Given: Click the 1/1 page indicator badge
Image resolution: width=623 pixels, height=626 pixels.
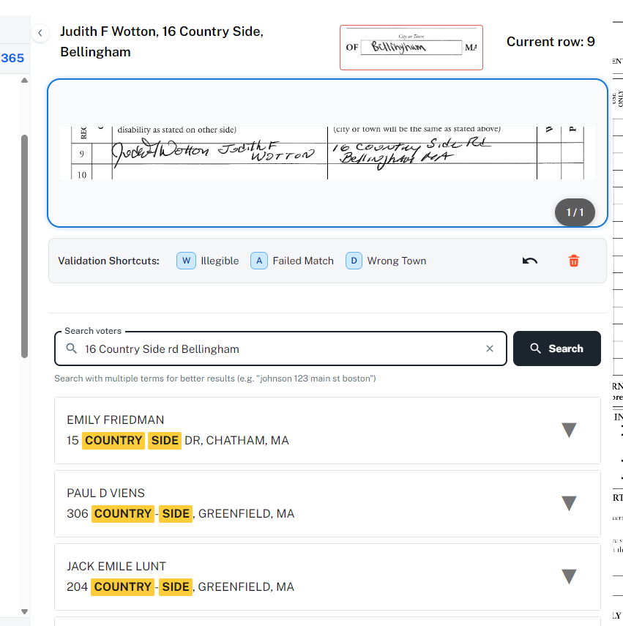Looking at the screenshot, I should [575, 212].
